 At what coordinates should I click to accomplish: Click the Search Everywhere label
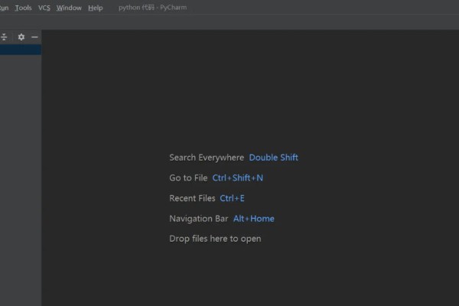[207, 158]
